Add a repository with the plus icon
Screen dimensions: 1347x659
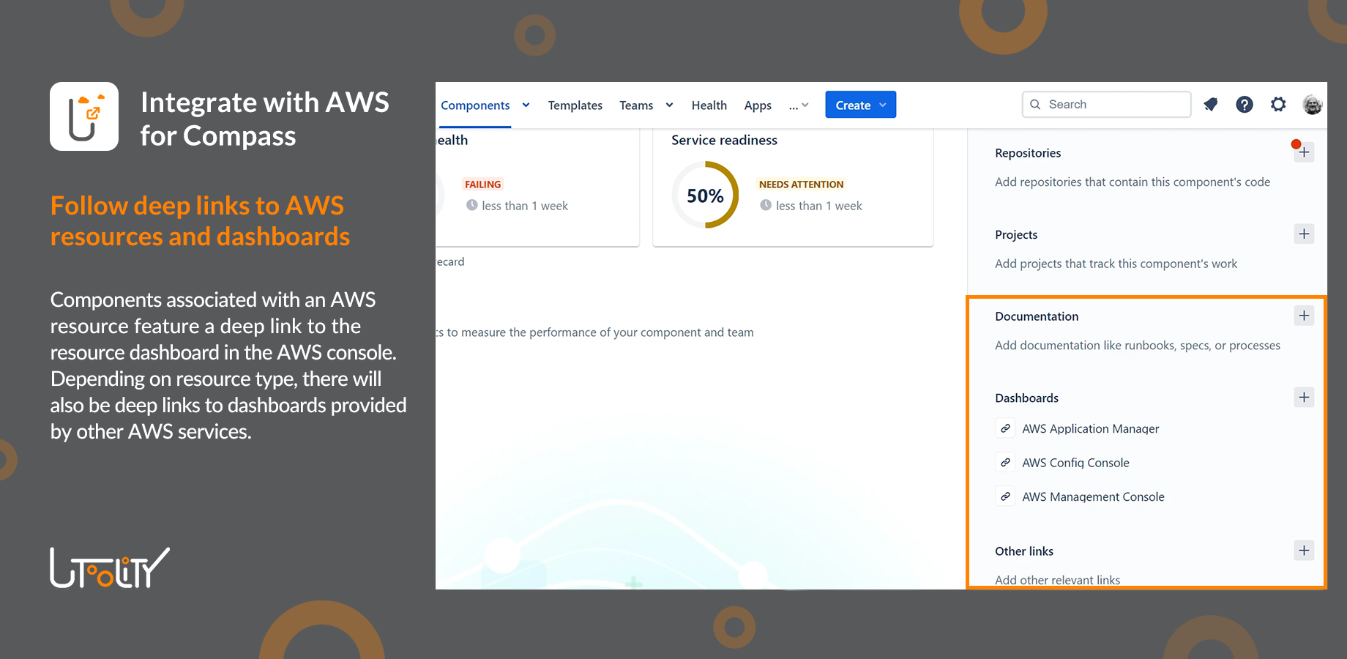pos(1304,152)
